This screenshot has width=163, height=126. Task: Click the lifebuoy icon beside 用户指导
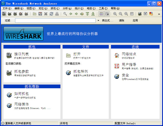(x=117, y=66)
